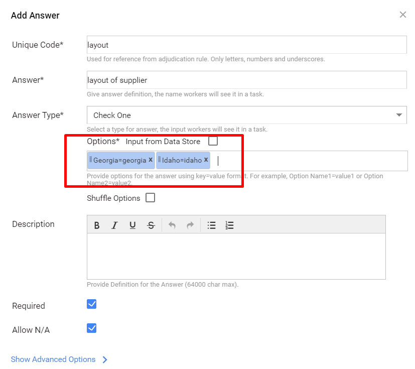Insert a bulleted list in Description
Viewport: 415px width, 369px height.
pyautogui.click(x=211, y=225)
